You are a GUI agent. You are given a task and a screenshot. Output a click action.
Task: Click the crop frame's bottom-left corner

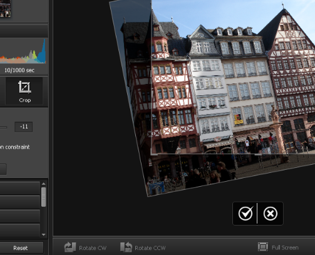[151, 154]
